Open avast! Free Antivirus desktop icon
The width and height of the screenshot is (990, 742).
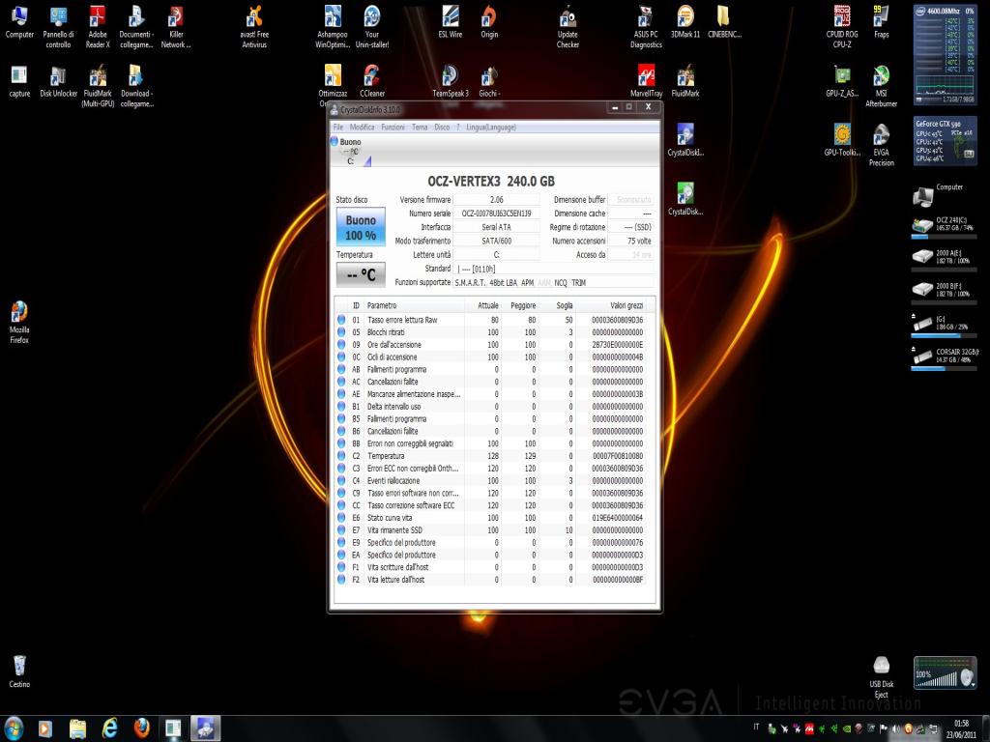pyautogui.click(x=254, y=26)
